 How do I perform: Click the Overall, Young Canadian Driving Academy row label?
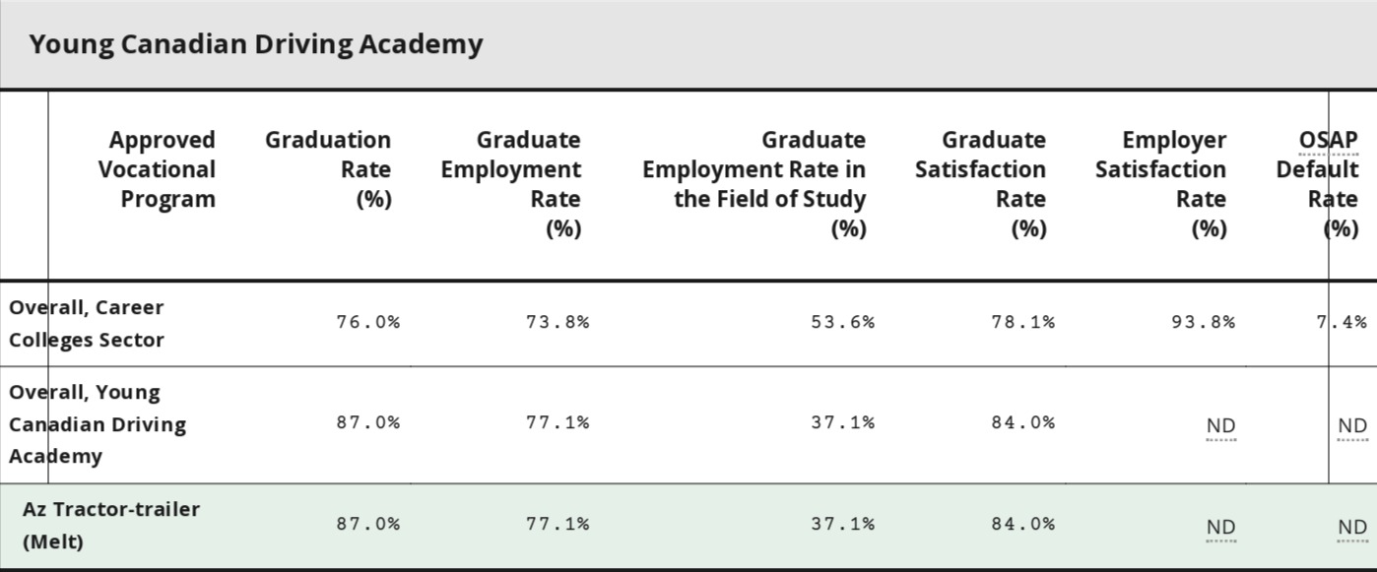(x=98, y=424)
